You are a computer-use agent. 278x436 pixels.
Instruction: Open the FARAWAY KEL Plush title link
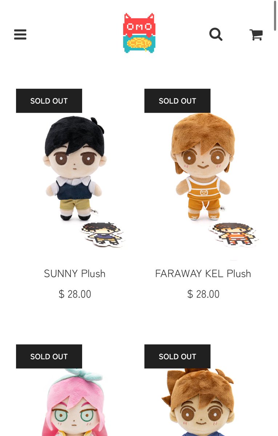[203, 274]
